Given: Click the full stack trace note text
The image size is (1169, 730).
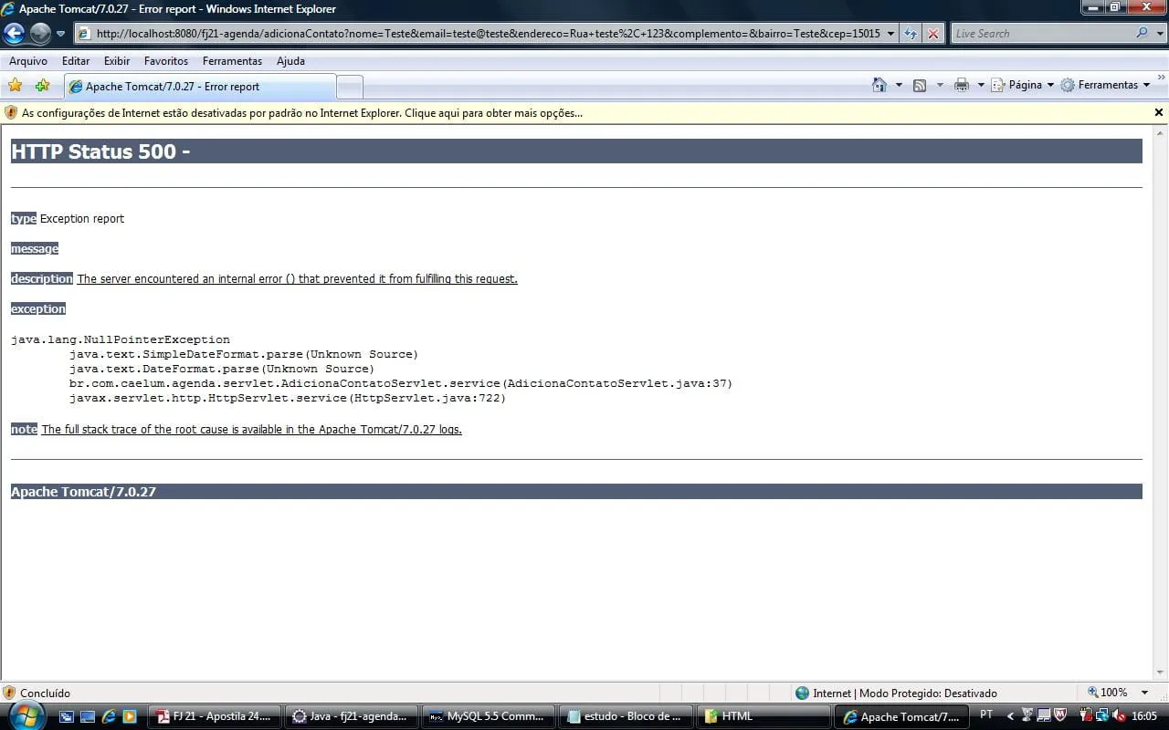Looking at the screenshot, I should 252,430.
